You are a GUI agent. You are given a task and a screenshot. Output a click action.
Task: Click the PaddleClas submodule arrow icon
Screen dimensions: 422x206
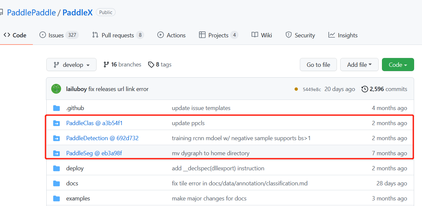56,123
